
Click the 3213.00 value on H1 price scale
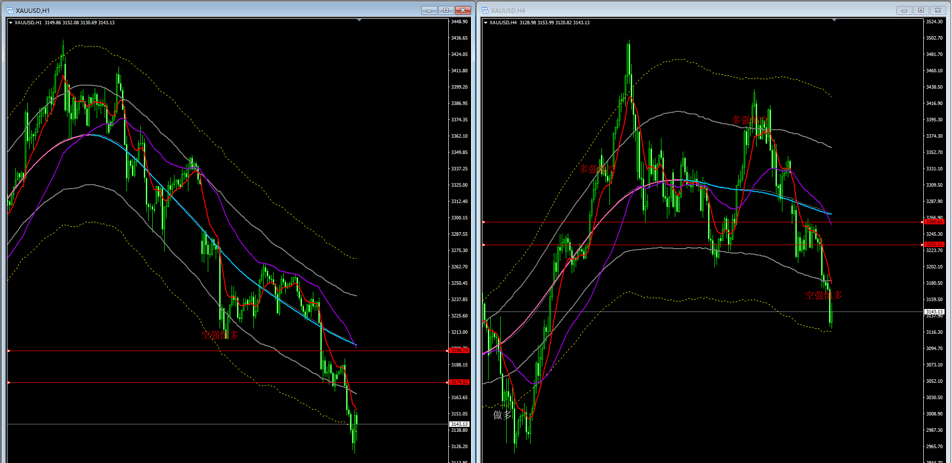(459, 332)
